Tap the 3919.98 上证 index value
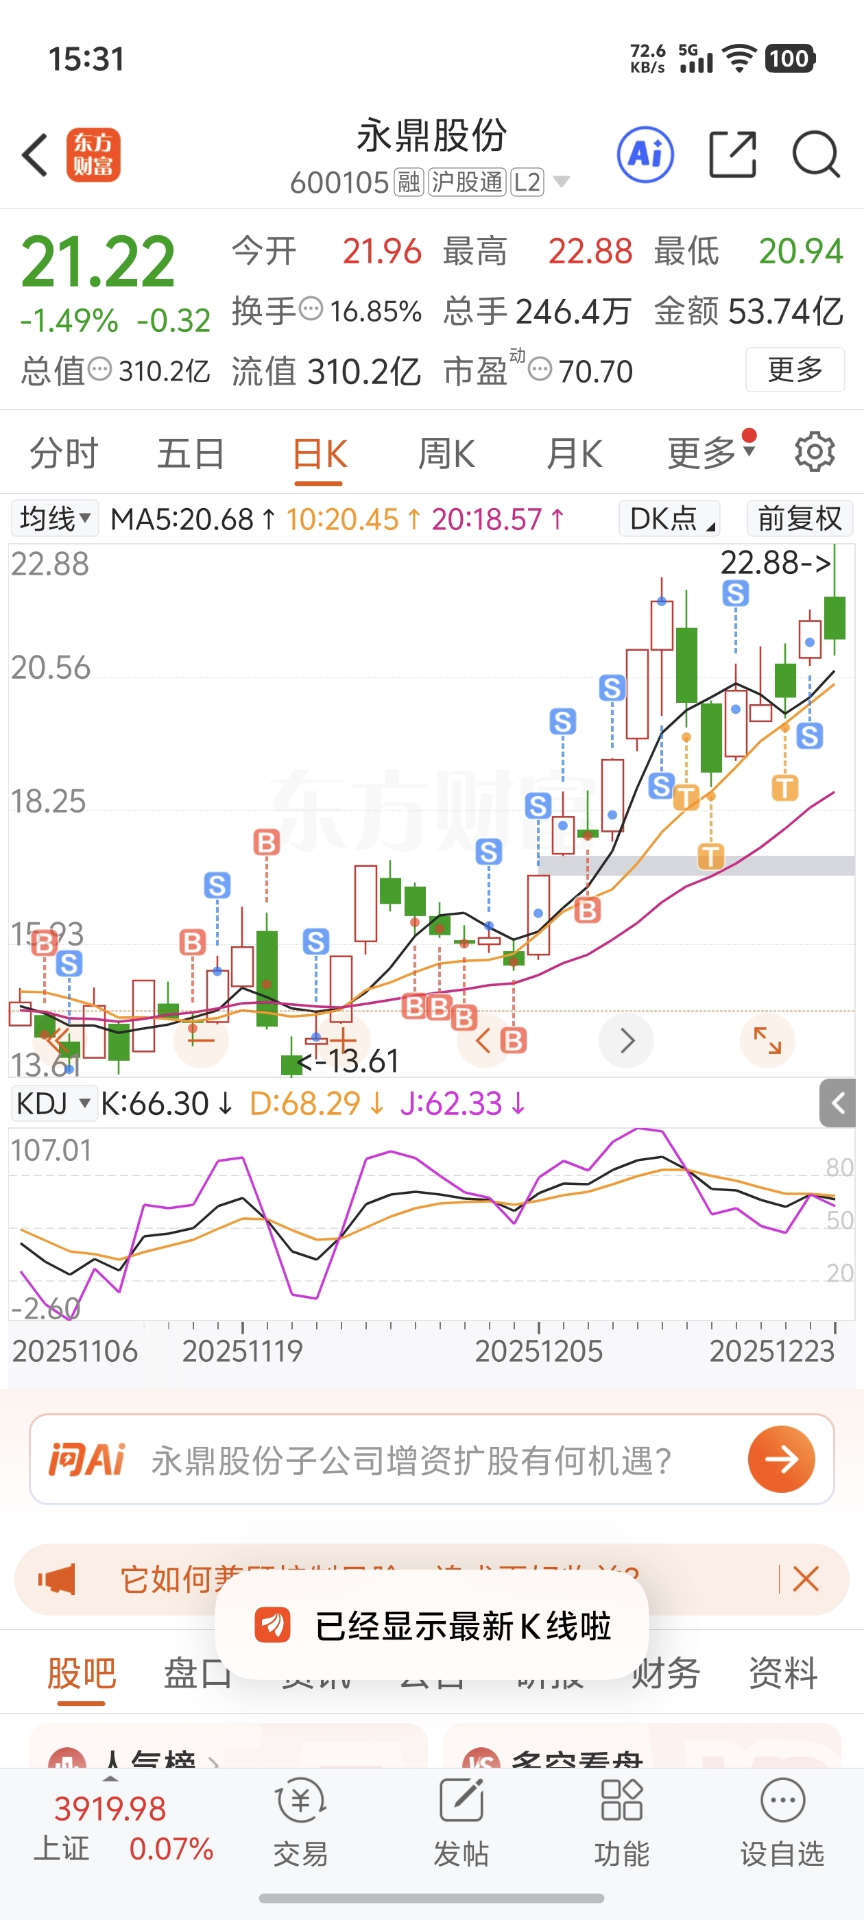The width and height of the screenshot is (864, 1920). coord(110,1808)
